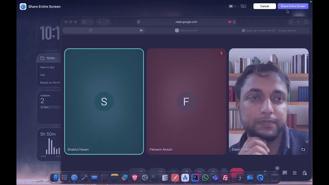Open the Safari Share button

(291, 22)
